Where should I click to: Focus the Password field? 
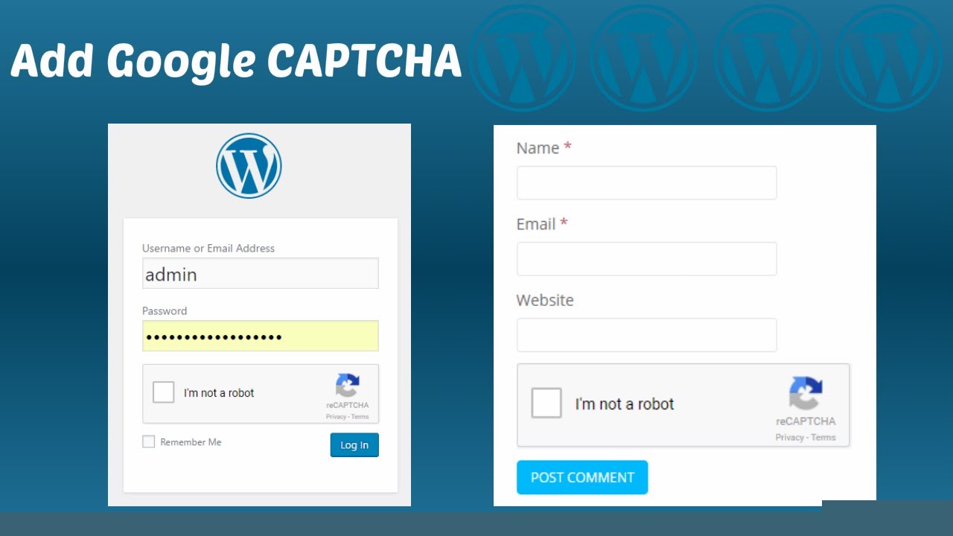click(261, 336)
